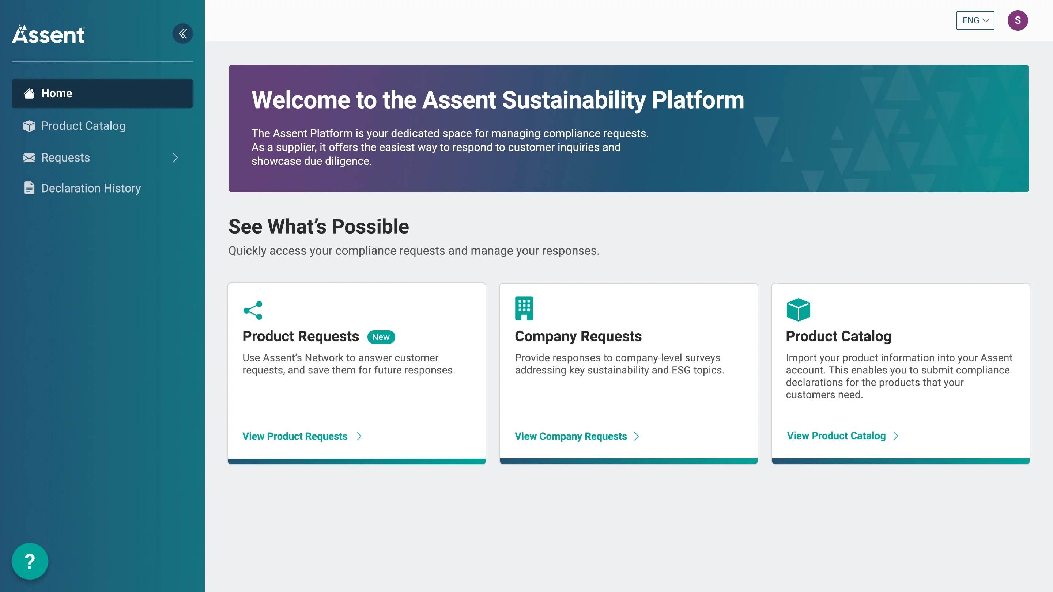Click the welcome banner heading
Screen dimensions: 1053x592
498,100
